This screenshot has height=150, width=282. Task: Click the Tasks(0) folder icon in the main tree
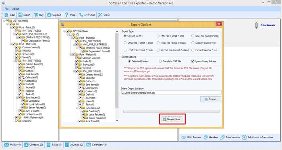[x=23, y=94]
